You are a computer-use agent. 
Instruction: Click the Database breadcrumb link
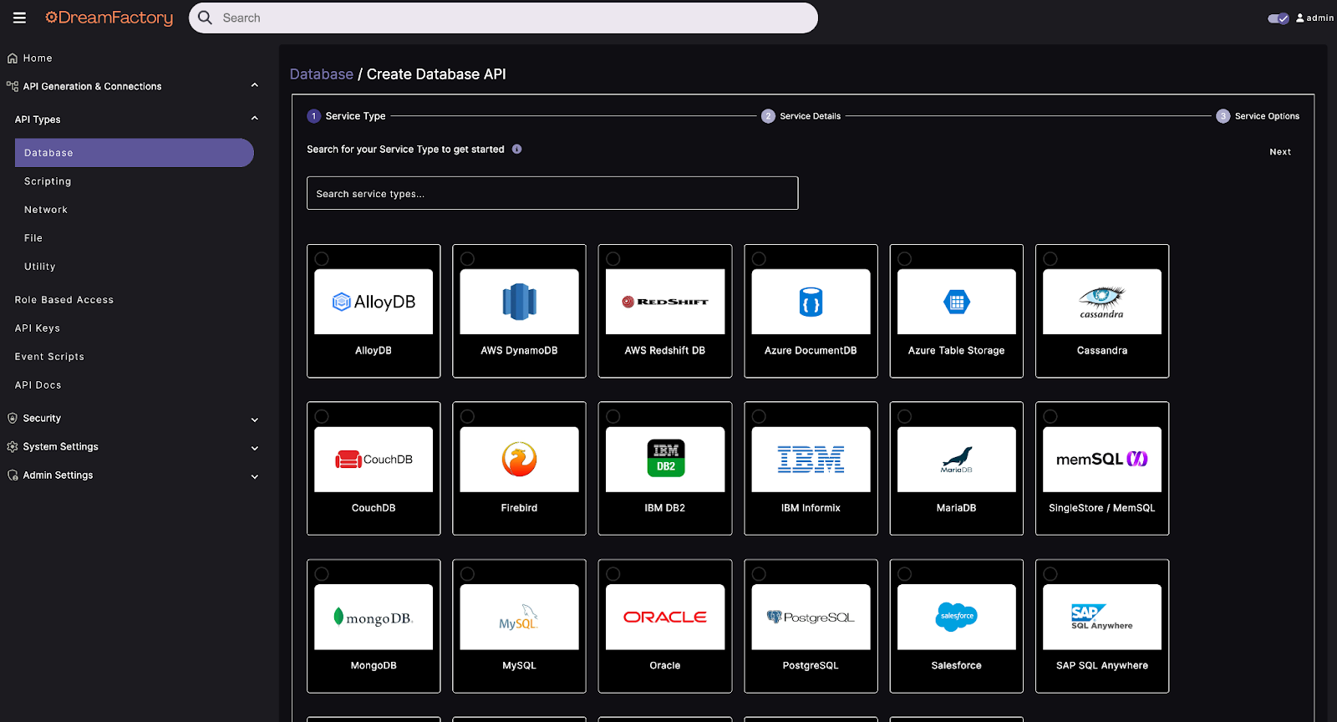(x=322, y=74)
